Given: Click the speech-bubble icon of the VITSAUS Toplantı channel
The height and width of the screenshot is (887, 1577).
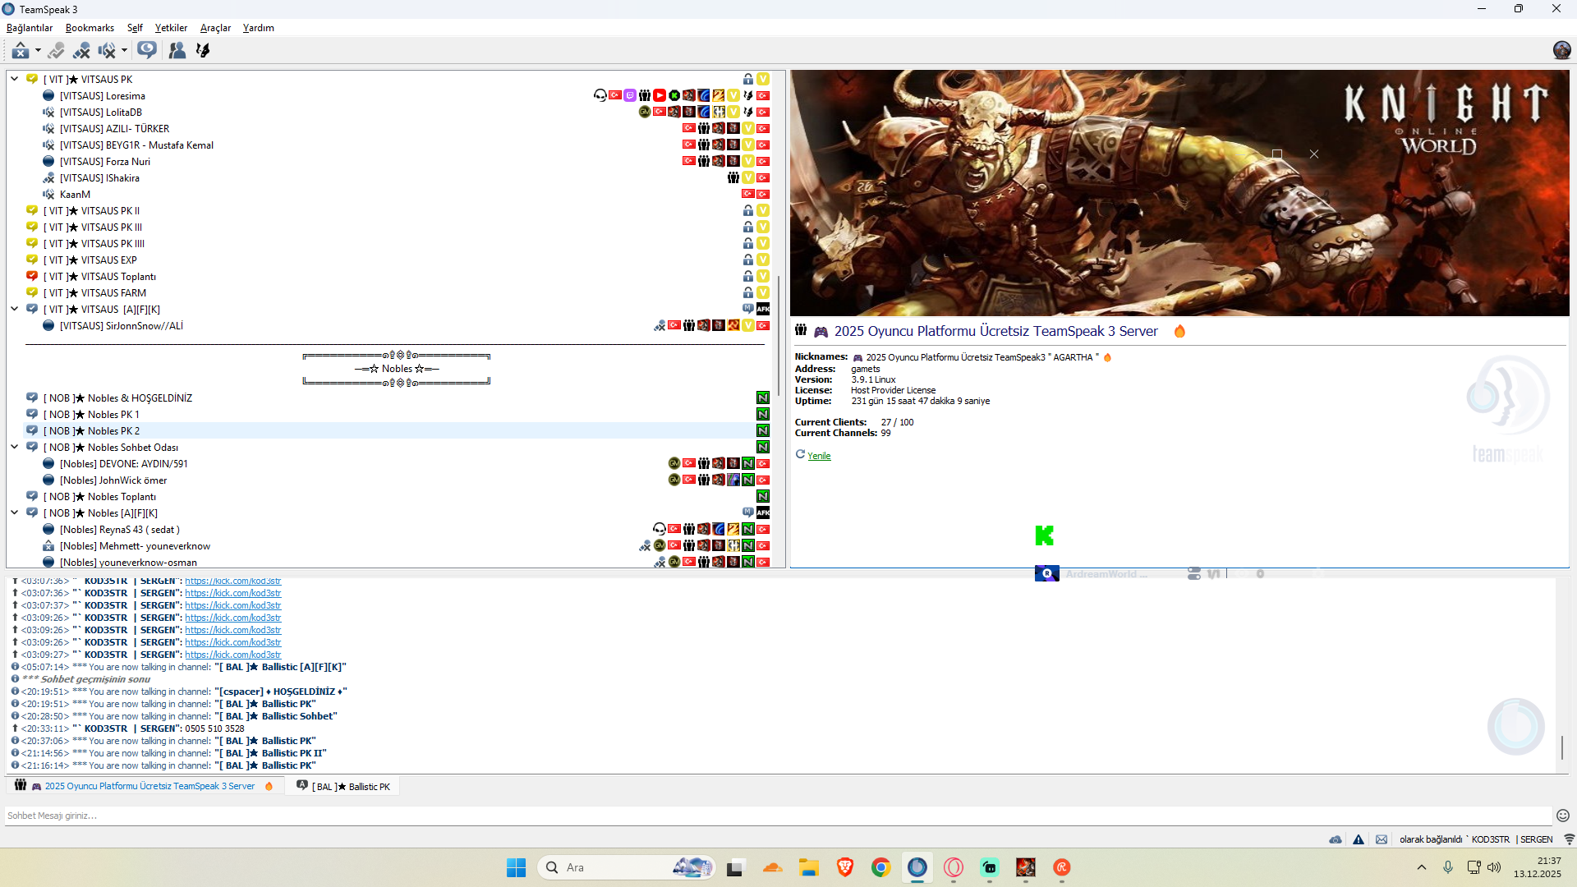Looking at the screenshot, I should click(32, 277).
